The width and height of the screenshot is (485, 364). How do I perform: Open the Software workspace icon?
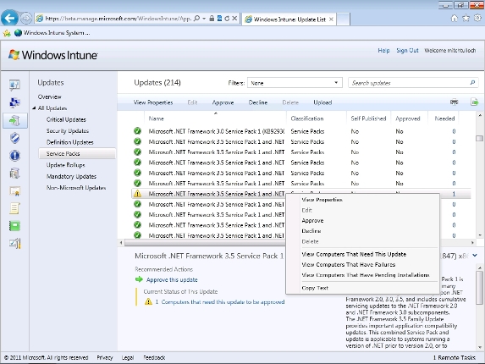(x=14, y=174)
